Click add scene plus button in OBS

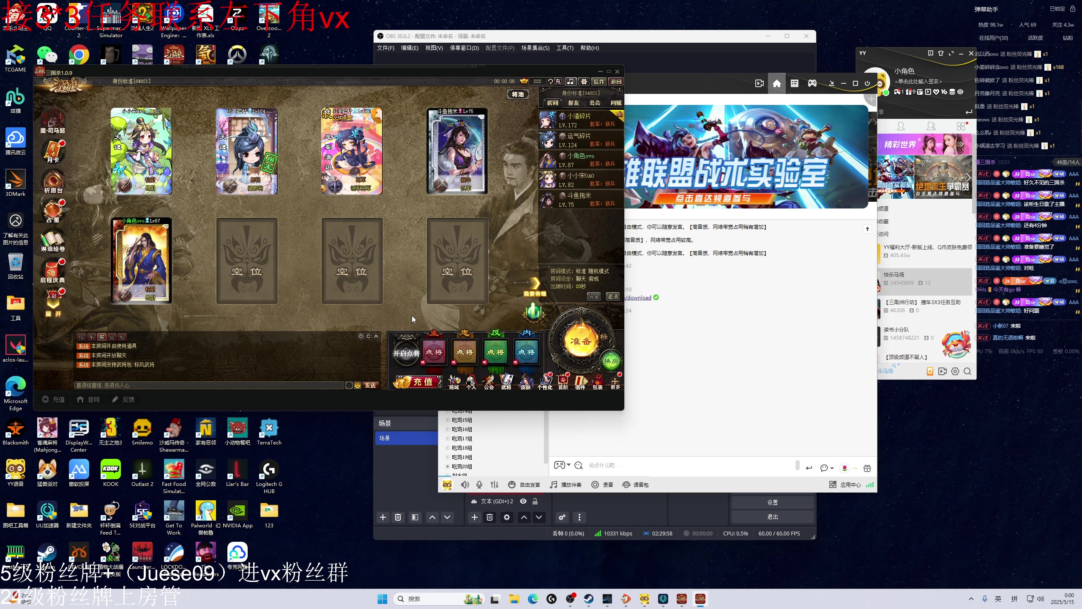pos(383,517)
